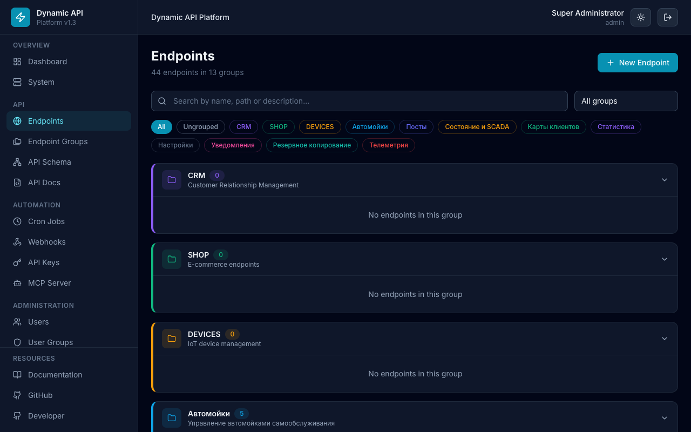Image resolution: width=691 pixels, height=432 pixels.
Task: Click the Cron Jobs clock icon
Action: tap(17, 221)
